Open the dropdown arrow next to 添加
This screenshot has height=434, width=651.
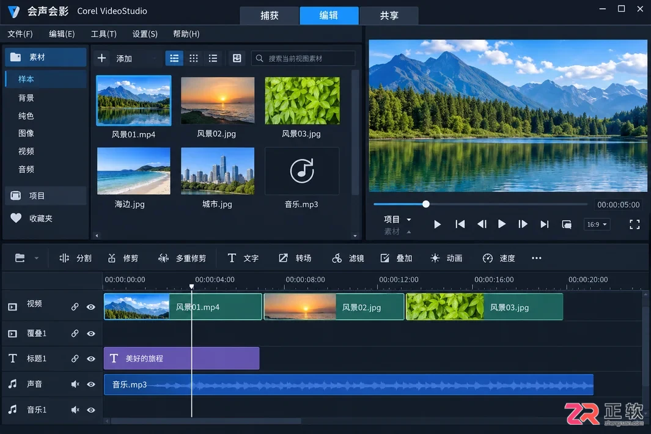point(155,59)
